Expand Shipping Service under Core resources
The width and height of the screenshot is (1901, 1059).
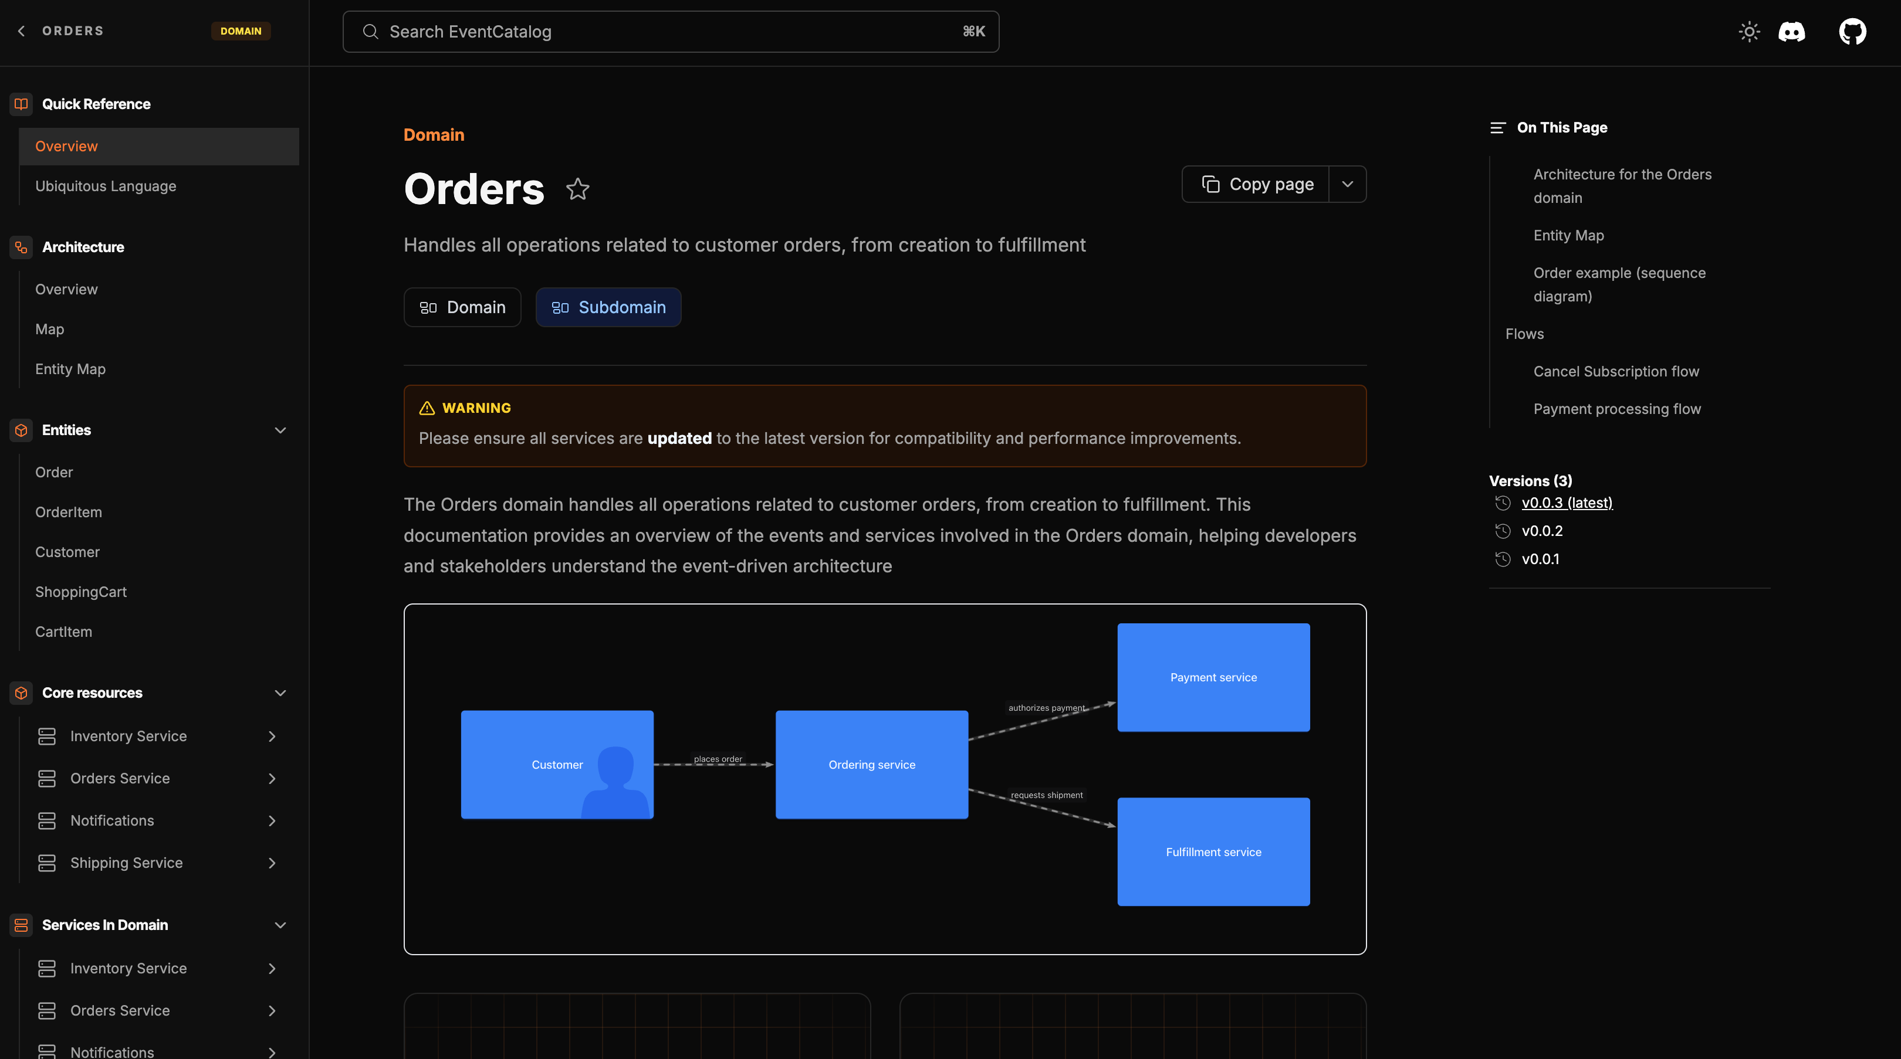(272, 863)
